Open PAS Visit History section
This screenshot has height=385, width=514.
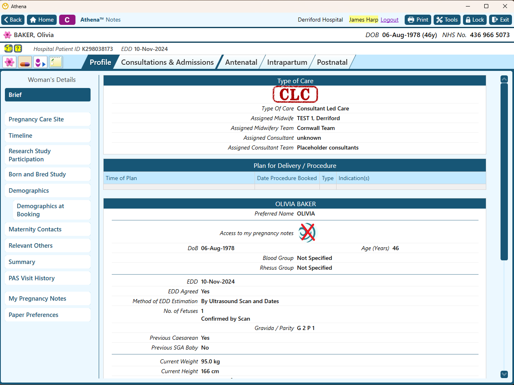[x=48, y=278]
